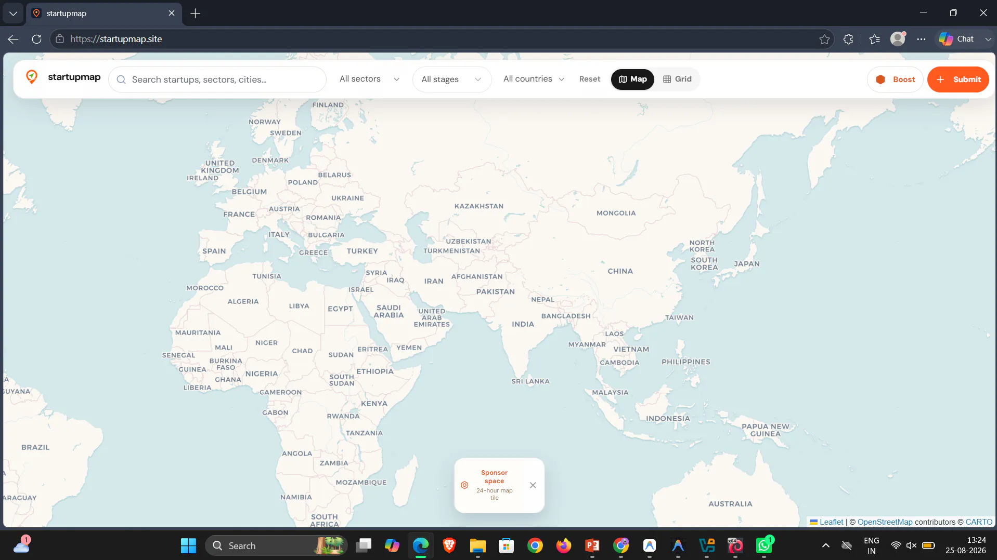Open the CARTO attribution link

click(x=979, y=522)
